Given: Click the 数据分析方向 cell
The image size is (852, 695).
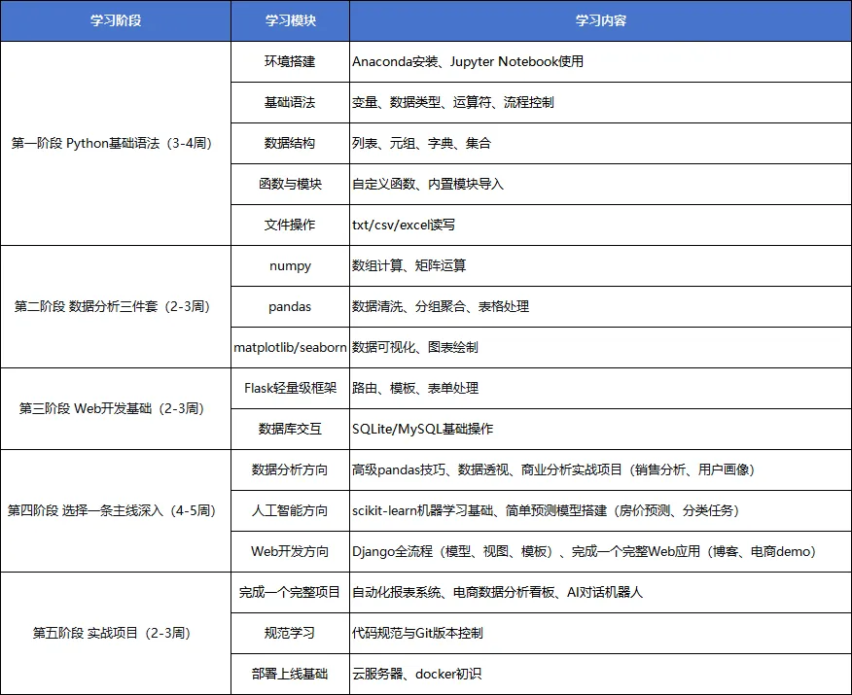Looking at the screenshot, I should [x=290, y=470].
